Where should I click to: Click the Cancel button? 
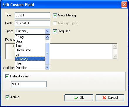click(x=110, y=98)
